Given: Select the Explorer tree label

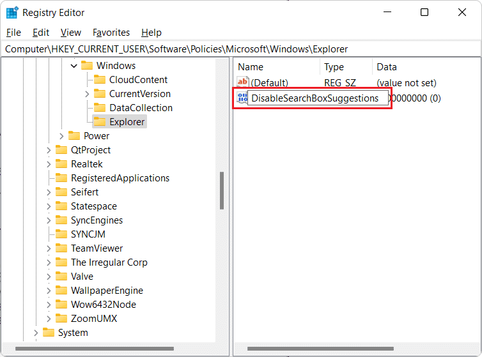Looking at the screenshot, I should [127, 122].
